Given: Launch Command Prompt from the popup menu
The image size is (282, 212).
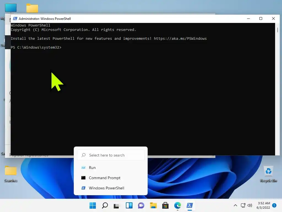Looking at the screenshot, I should coord(111,178).
